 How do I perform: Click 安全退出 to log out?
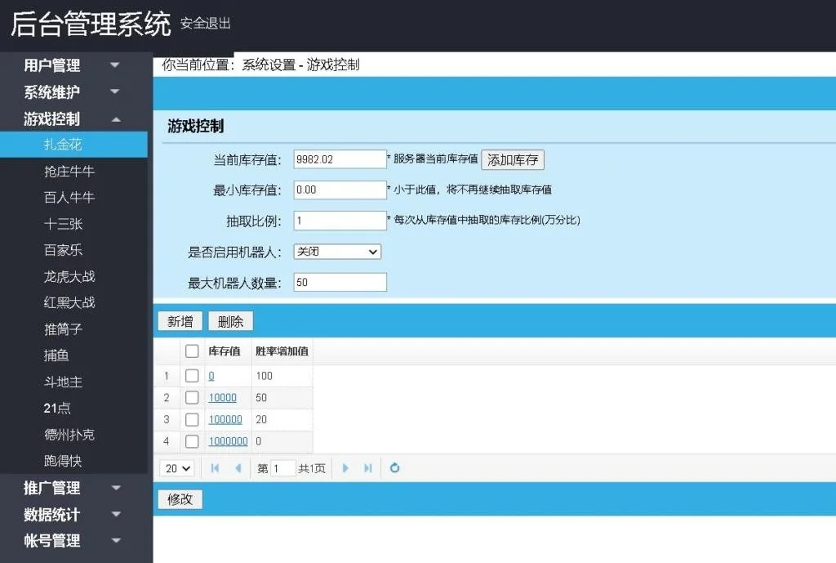coord(203,24)
